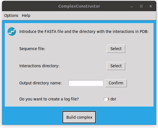Screen dimensions: 158x128
Task: Maximize the ComplexConstructor window
Action: tap(141, 6)
